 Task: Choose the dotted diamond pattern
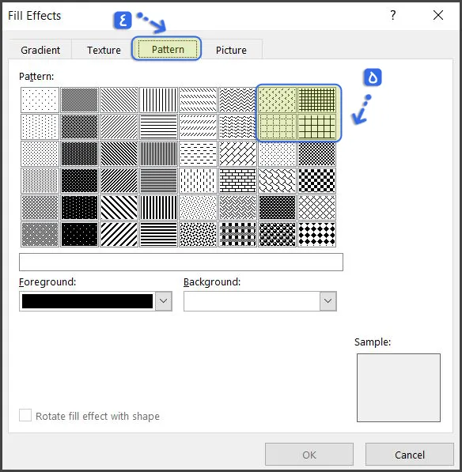pyautogui.click(x=277, y=154)
